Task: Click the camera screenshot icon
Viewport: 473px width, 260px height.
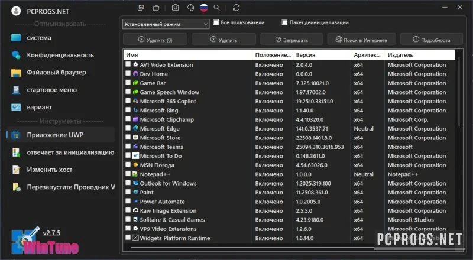Action: coord(175,8)
